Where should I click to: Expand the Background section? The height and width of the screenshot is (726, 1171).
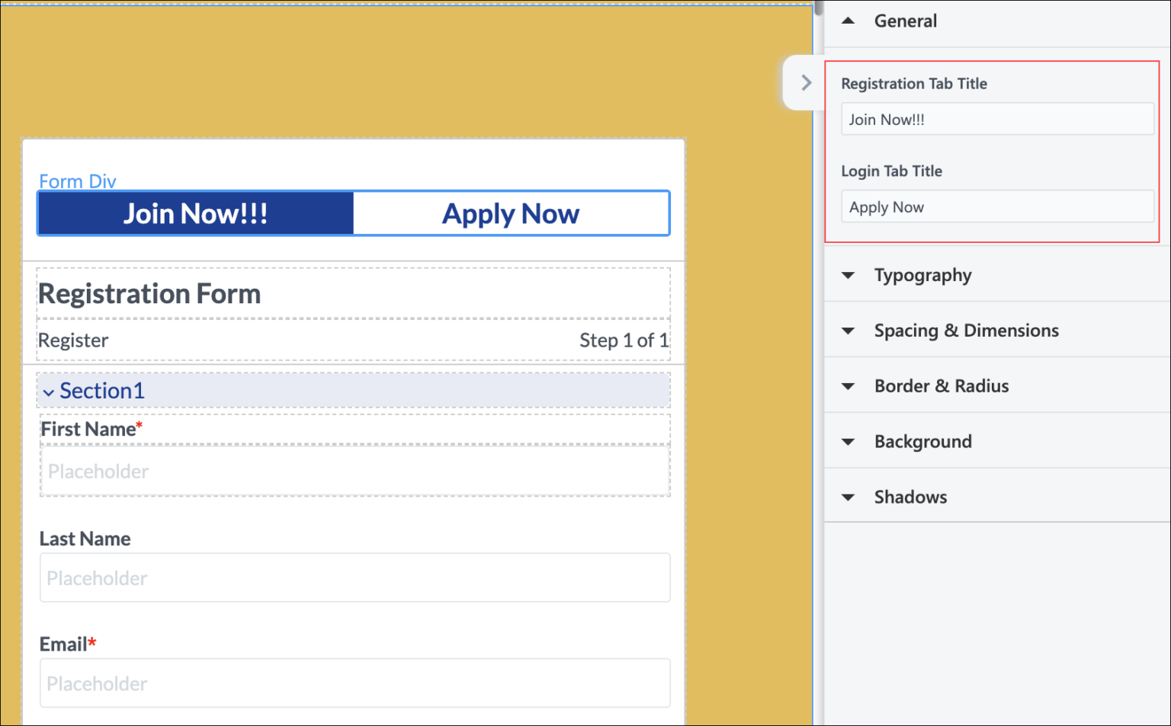(849, 442)
